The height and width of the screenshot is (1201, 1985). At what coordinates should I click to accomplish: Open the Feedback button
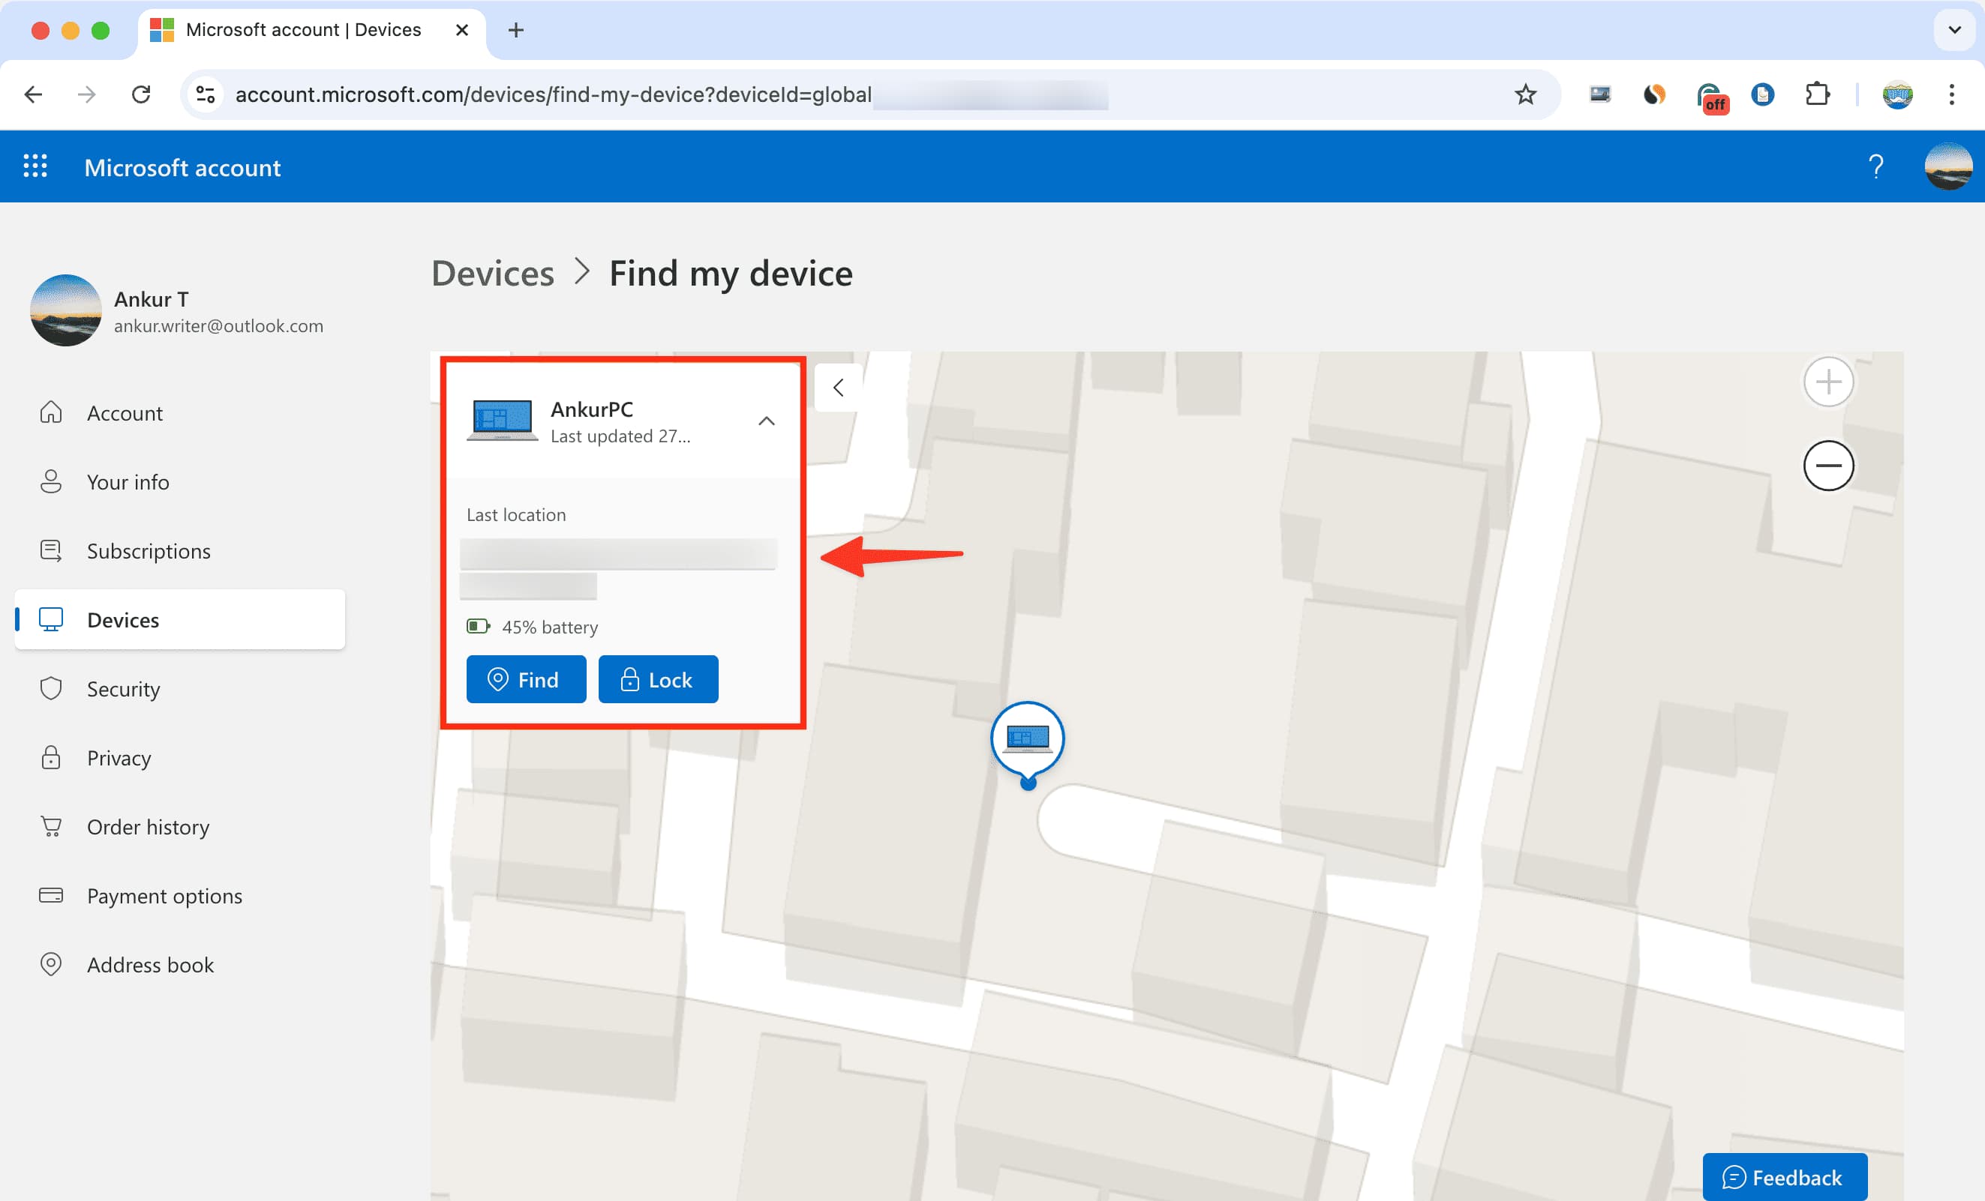point(1785,1176)
